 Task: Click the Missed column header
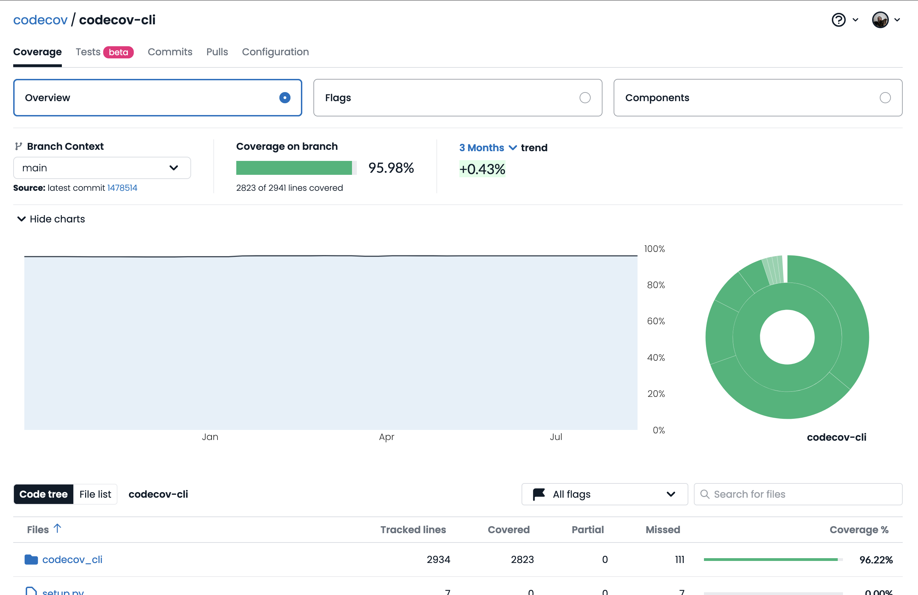pos(663,529)
